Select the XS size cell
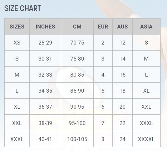 click(17, 42)
